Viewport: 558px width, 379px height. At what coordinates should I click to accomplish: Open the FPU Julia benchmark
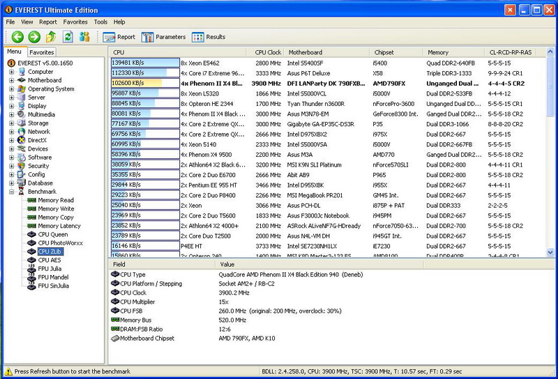pos(50,268)
